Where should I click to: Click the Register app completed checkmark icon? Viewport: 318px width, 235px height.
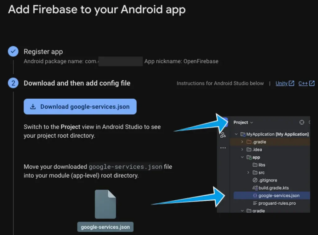[x=13, y=51]
